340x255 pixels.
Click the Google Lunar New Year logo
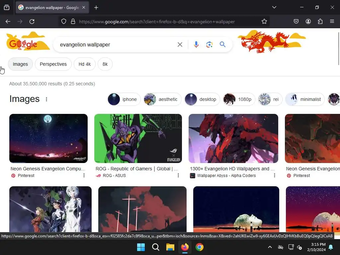pos(28,42)
